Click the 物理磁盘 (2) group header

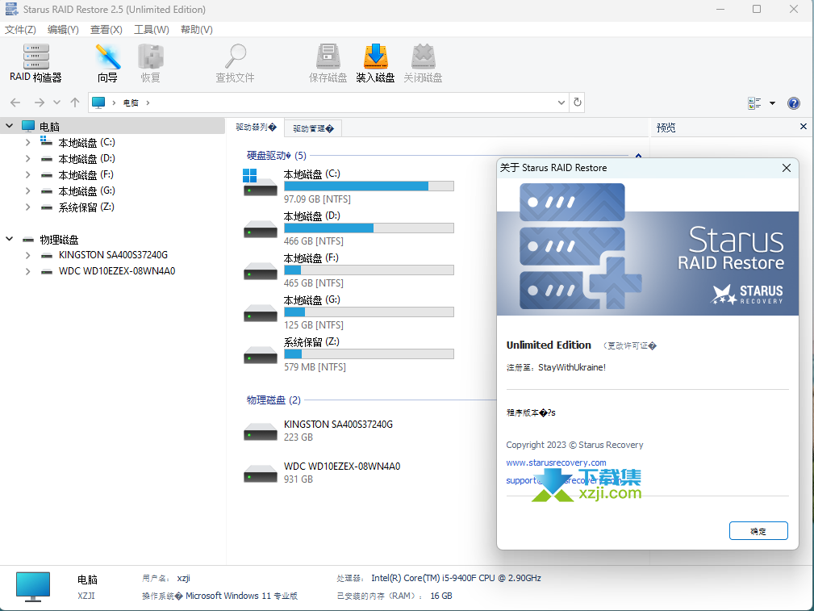pyautogui.click(x=273, y=400)
